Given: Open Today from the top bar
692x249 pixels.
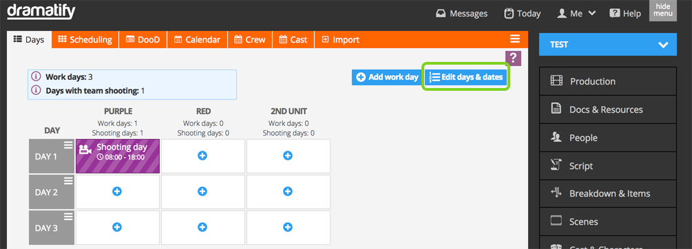Looking at the screenshot, I should 523,14.
